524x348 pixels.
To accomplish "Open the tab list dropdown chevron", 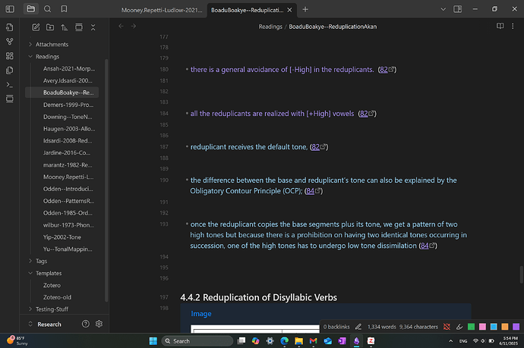I will tap(444, 9).
